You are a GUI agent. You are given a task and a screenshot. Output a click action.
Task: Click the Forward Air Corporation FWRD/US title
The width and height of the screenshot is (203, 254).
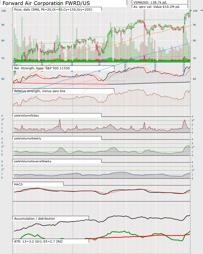[46, 3]
